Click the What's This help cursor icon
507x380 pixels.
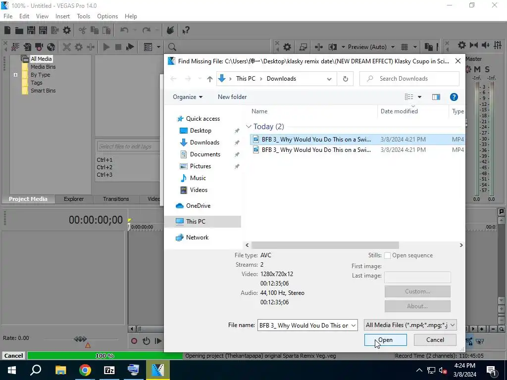click(x=185, y=30)
